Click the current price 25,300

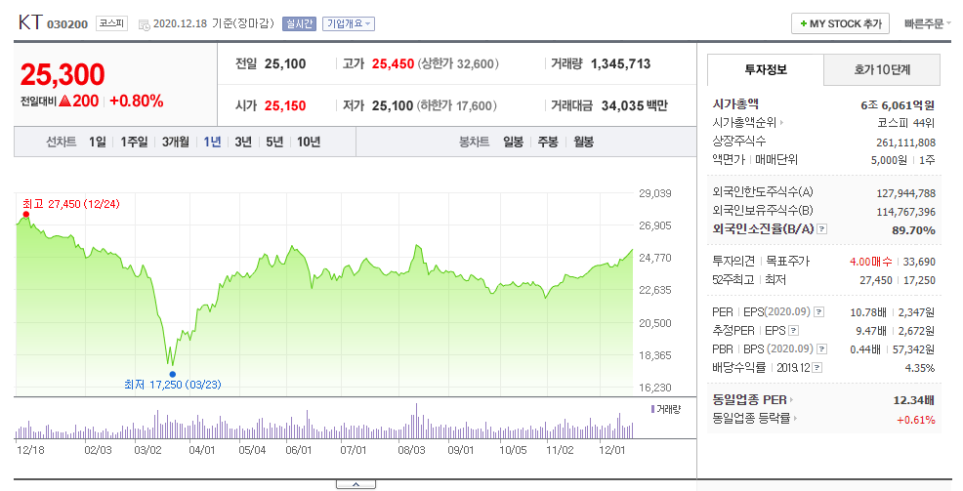point(63,74)
